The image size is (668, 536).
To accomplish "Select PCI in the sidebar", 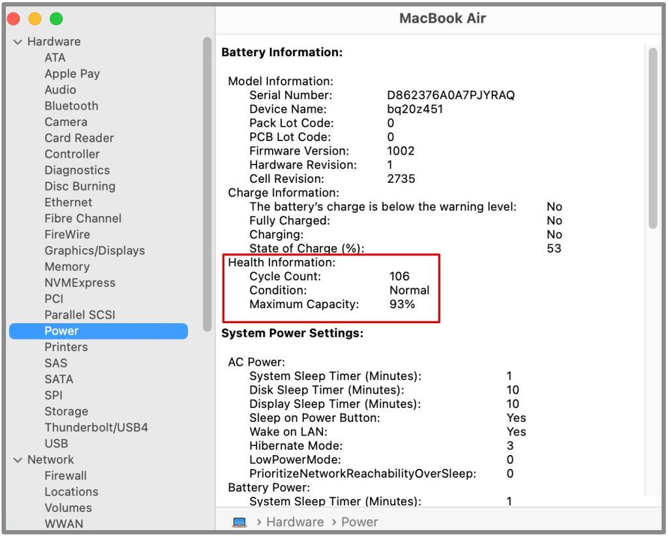I will tap(53, 299).
